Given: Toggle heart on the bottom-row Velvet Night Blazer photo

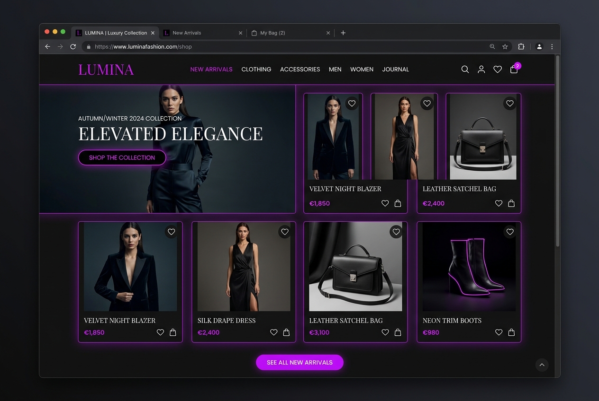Looking at the screenshot, I should pos(172,232).
